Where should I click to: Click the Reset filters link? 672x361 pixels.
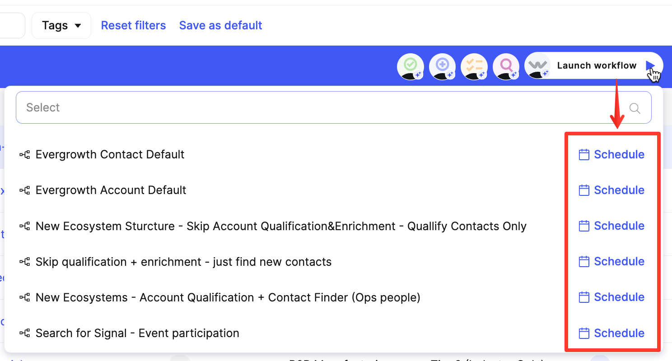[133, 25]
